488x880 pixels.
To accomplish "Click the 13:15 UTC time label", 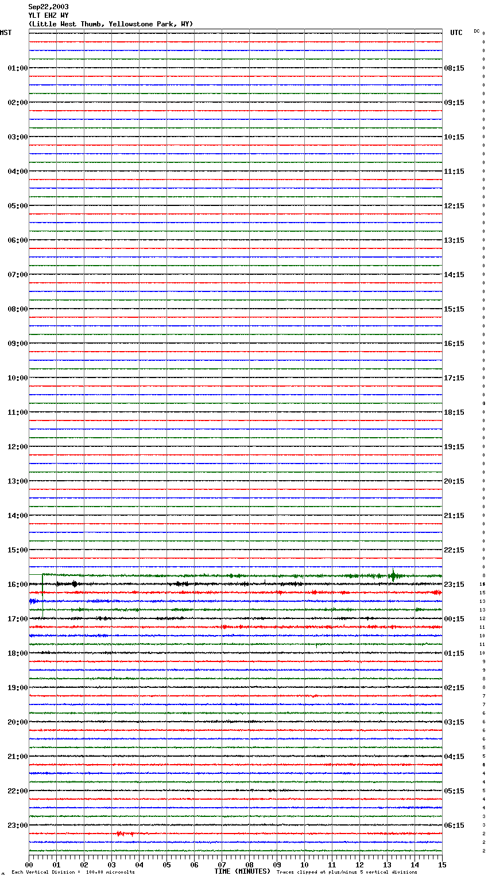I will pyautogui.click(x=454, y=240).
